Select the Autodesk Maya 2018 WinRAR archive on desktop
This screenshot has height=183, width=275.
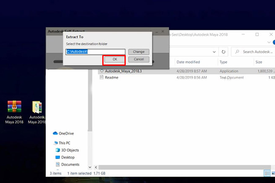(14, 112)
